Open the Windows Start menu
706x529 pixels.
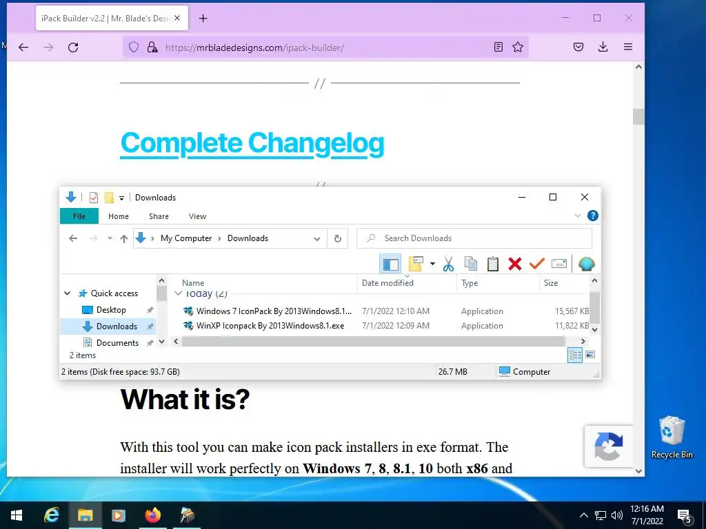coord(17,515)
